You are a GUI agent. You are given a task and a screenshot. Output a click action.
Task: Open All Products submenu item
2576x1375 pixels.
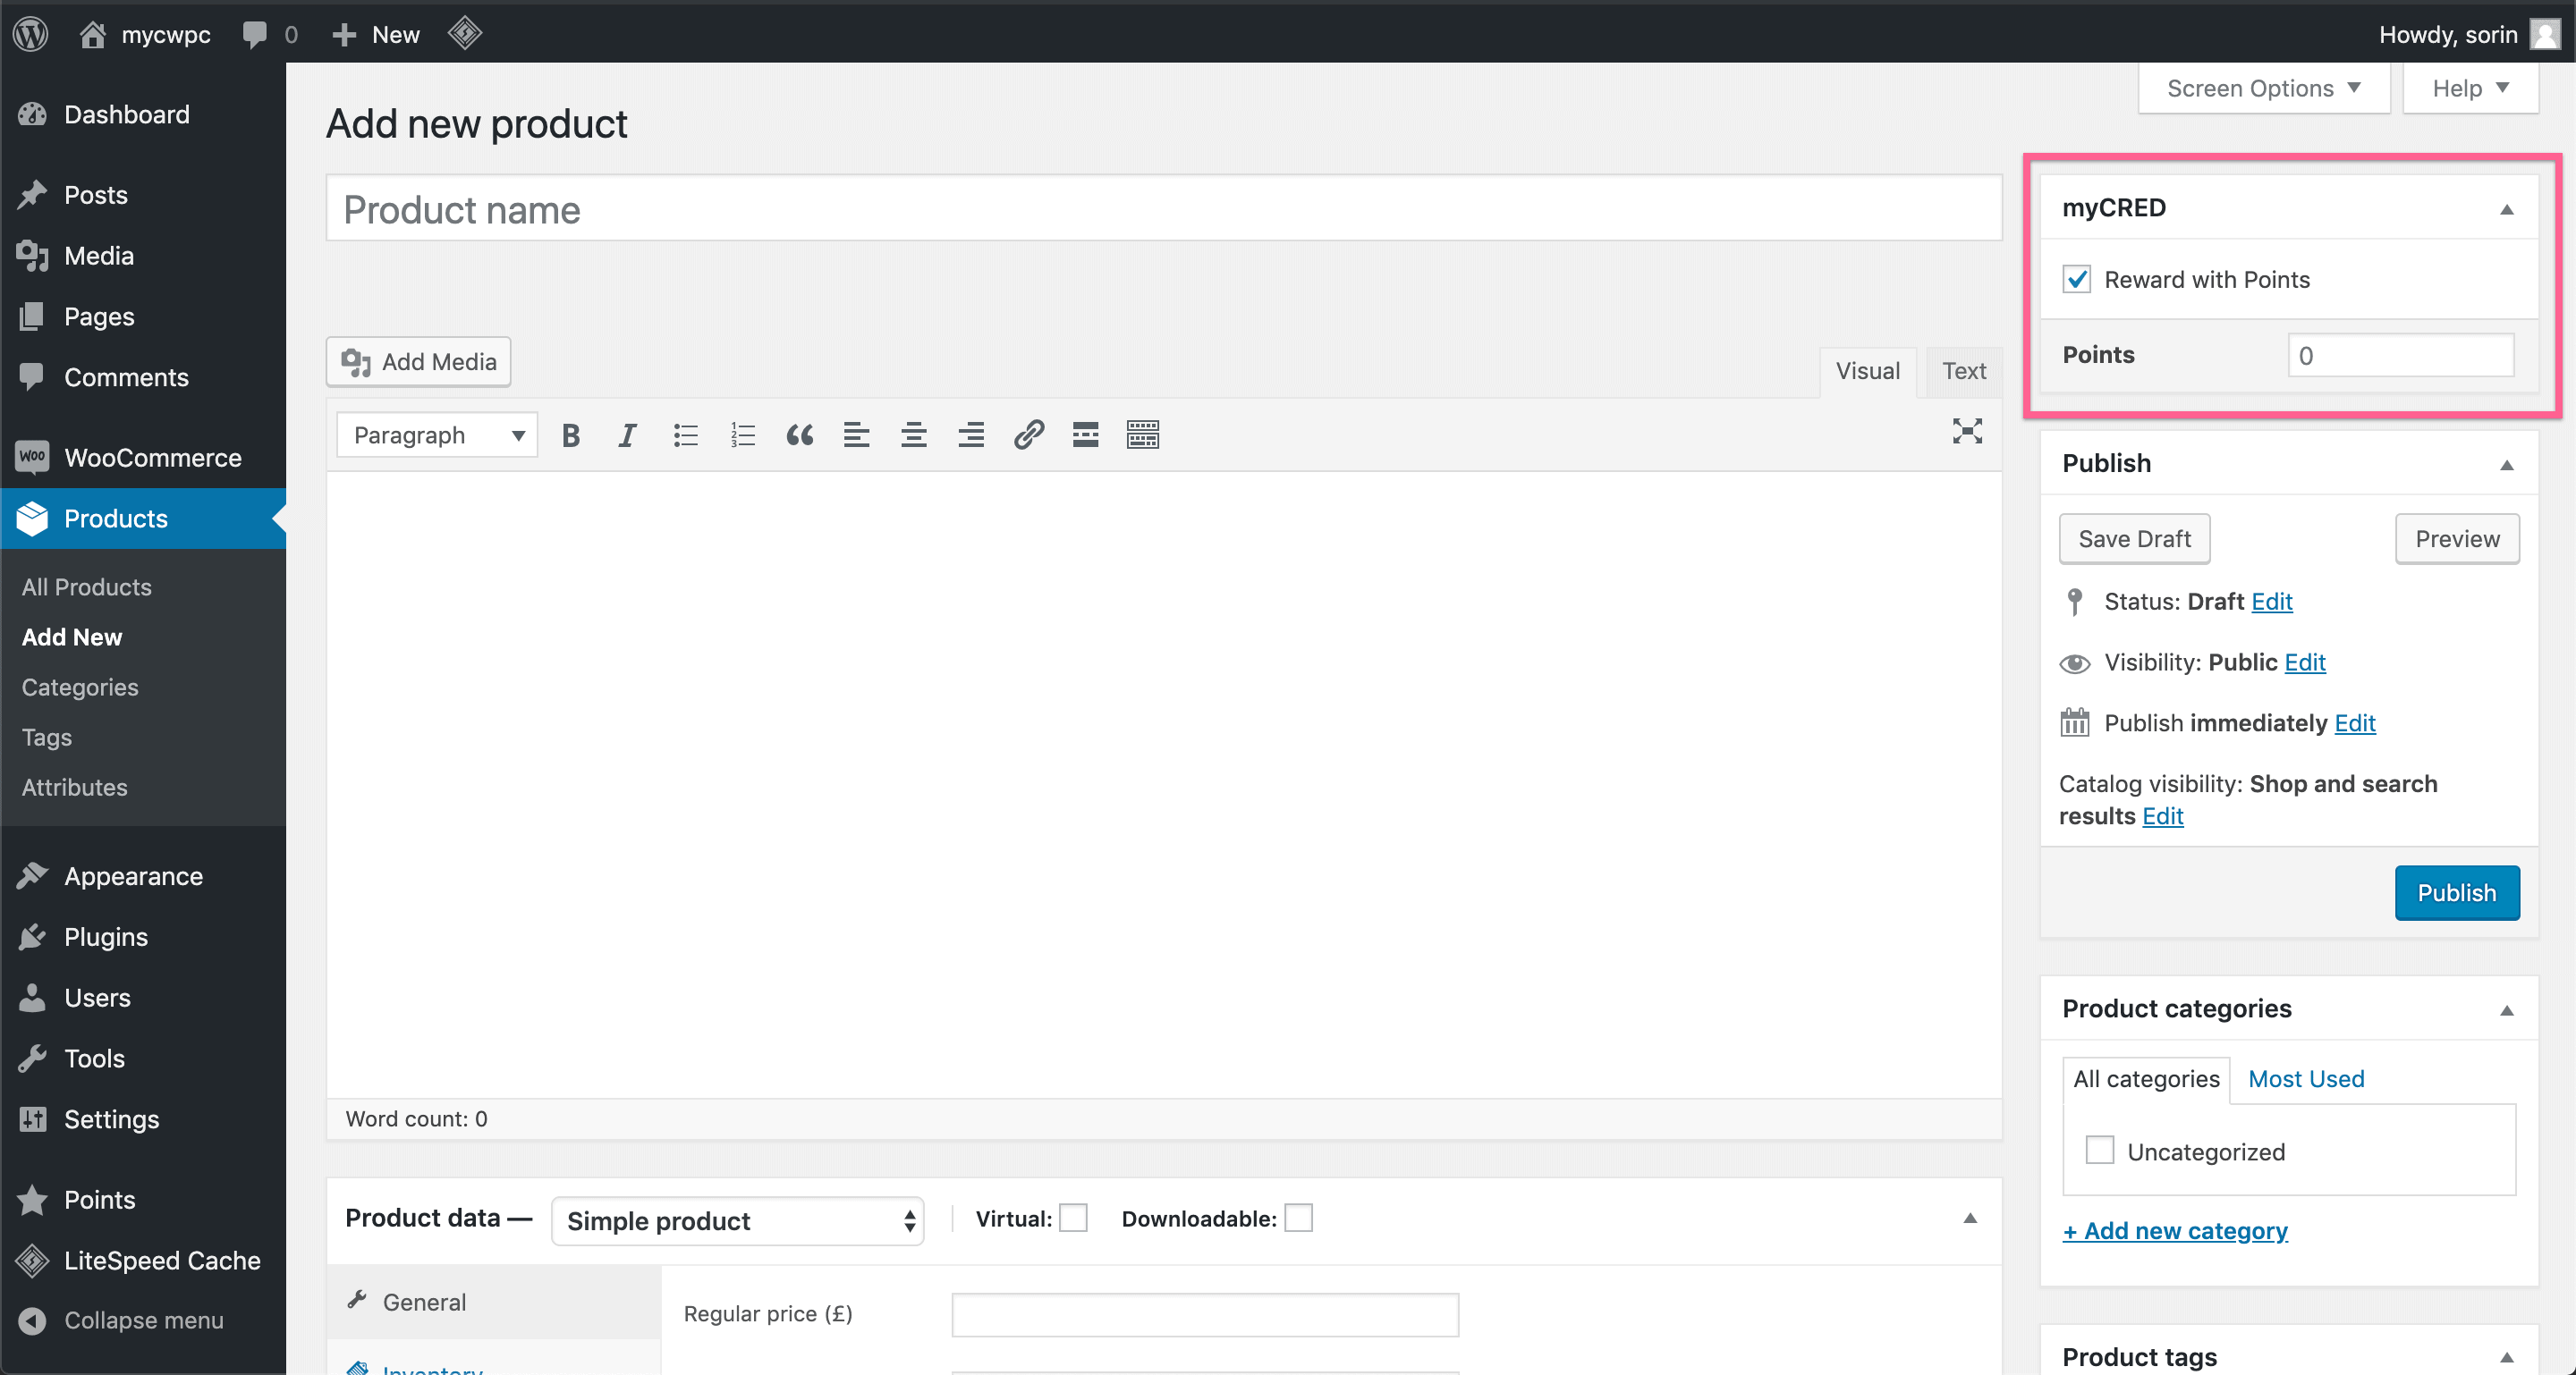(87, 586)
